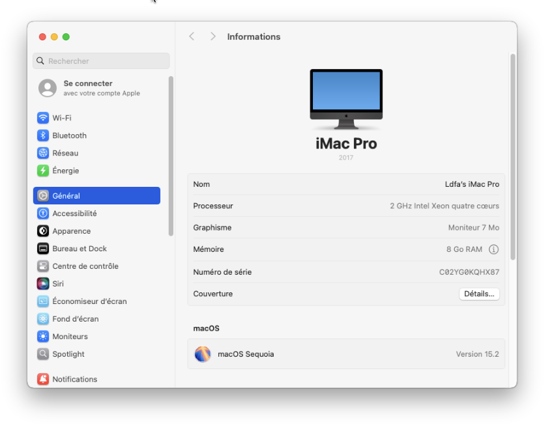This screenshot has width=554, height=429.
Task: Go back with the left chevron
Action: pyautogui.click(x=192, y=36)
